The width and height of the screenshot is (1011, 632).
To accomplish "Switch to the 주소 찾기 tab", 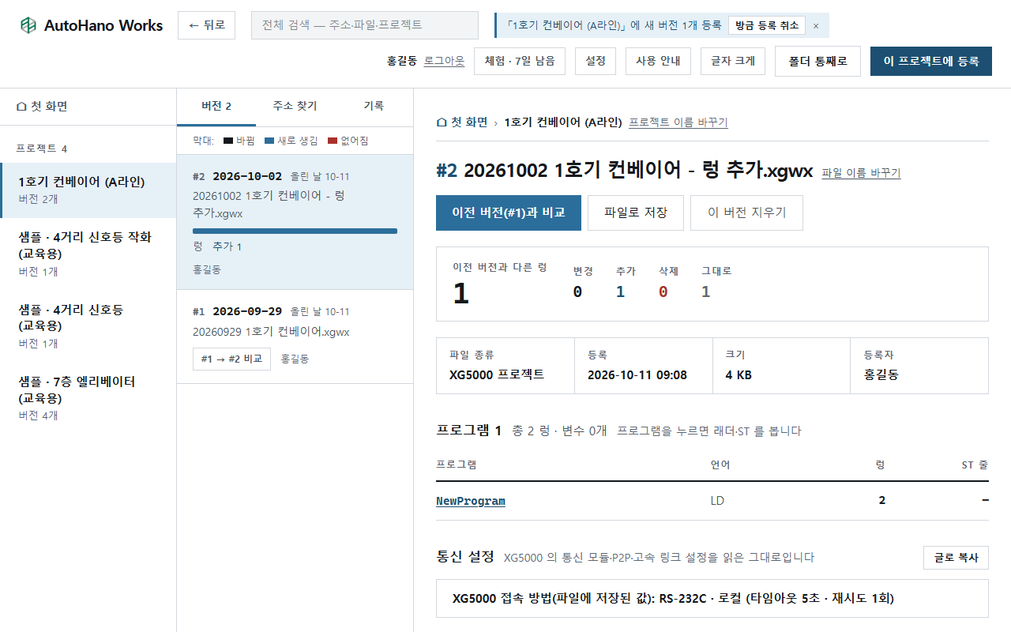I will click(x=295, y=107).
